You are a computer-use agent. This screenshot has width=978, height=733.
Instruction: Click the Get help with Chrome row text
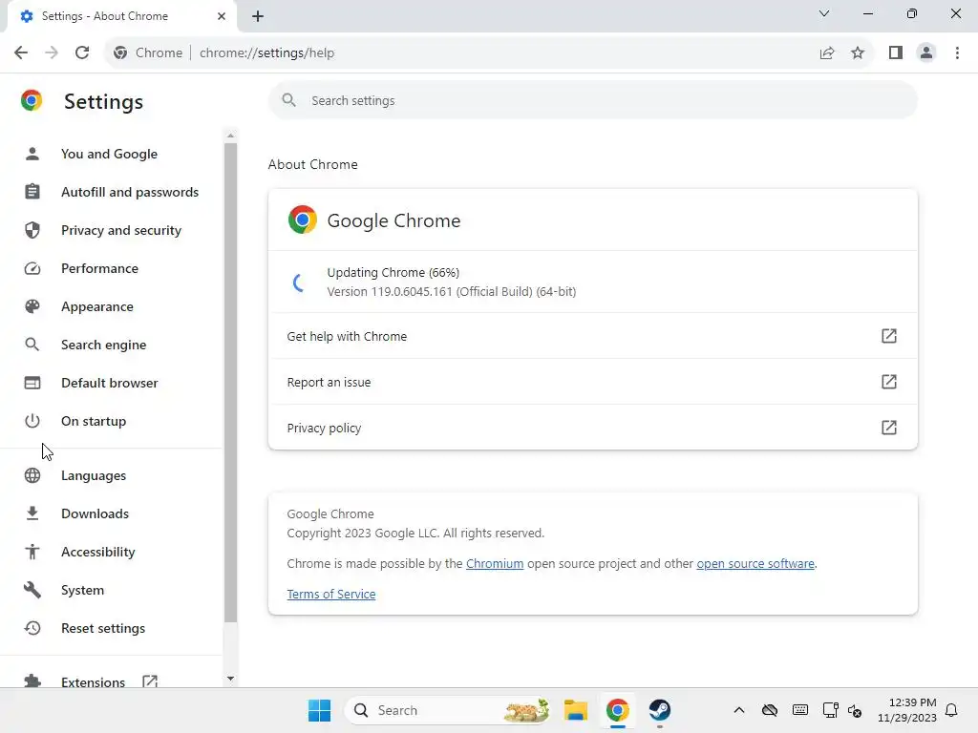[347, 336]
